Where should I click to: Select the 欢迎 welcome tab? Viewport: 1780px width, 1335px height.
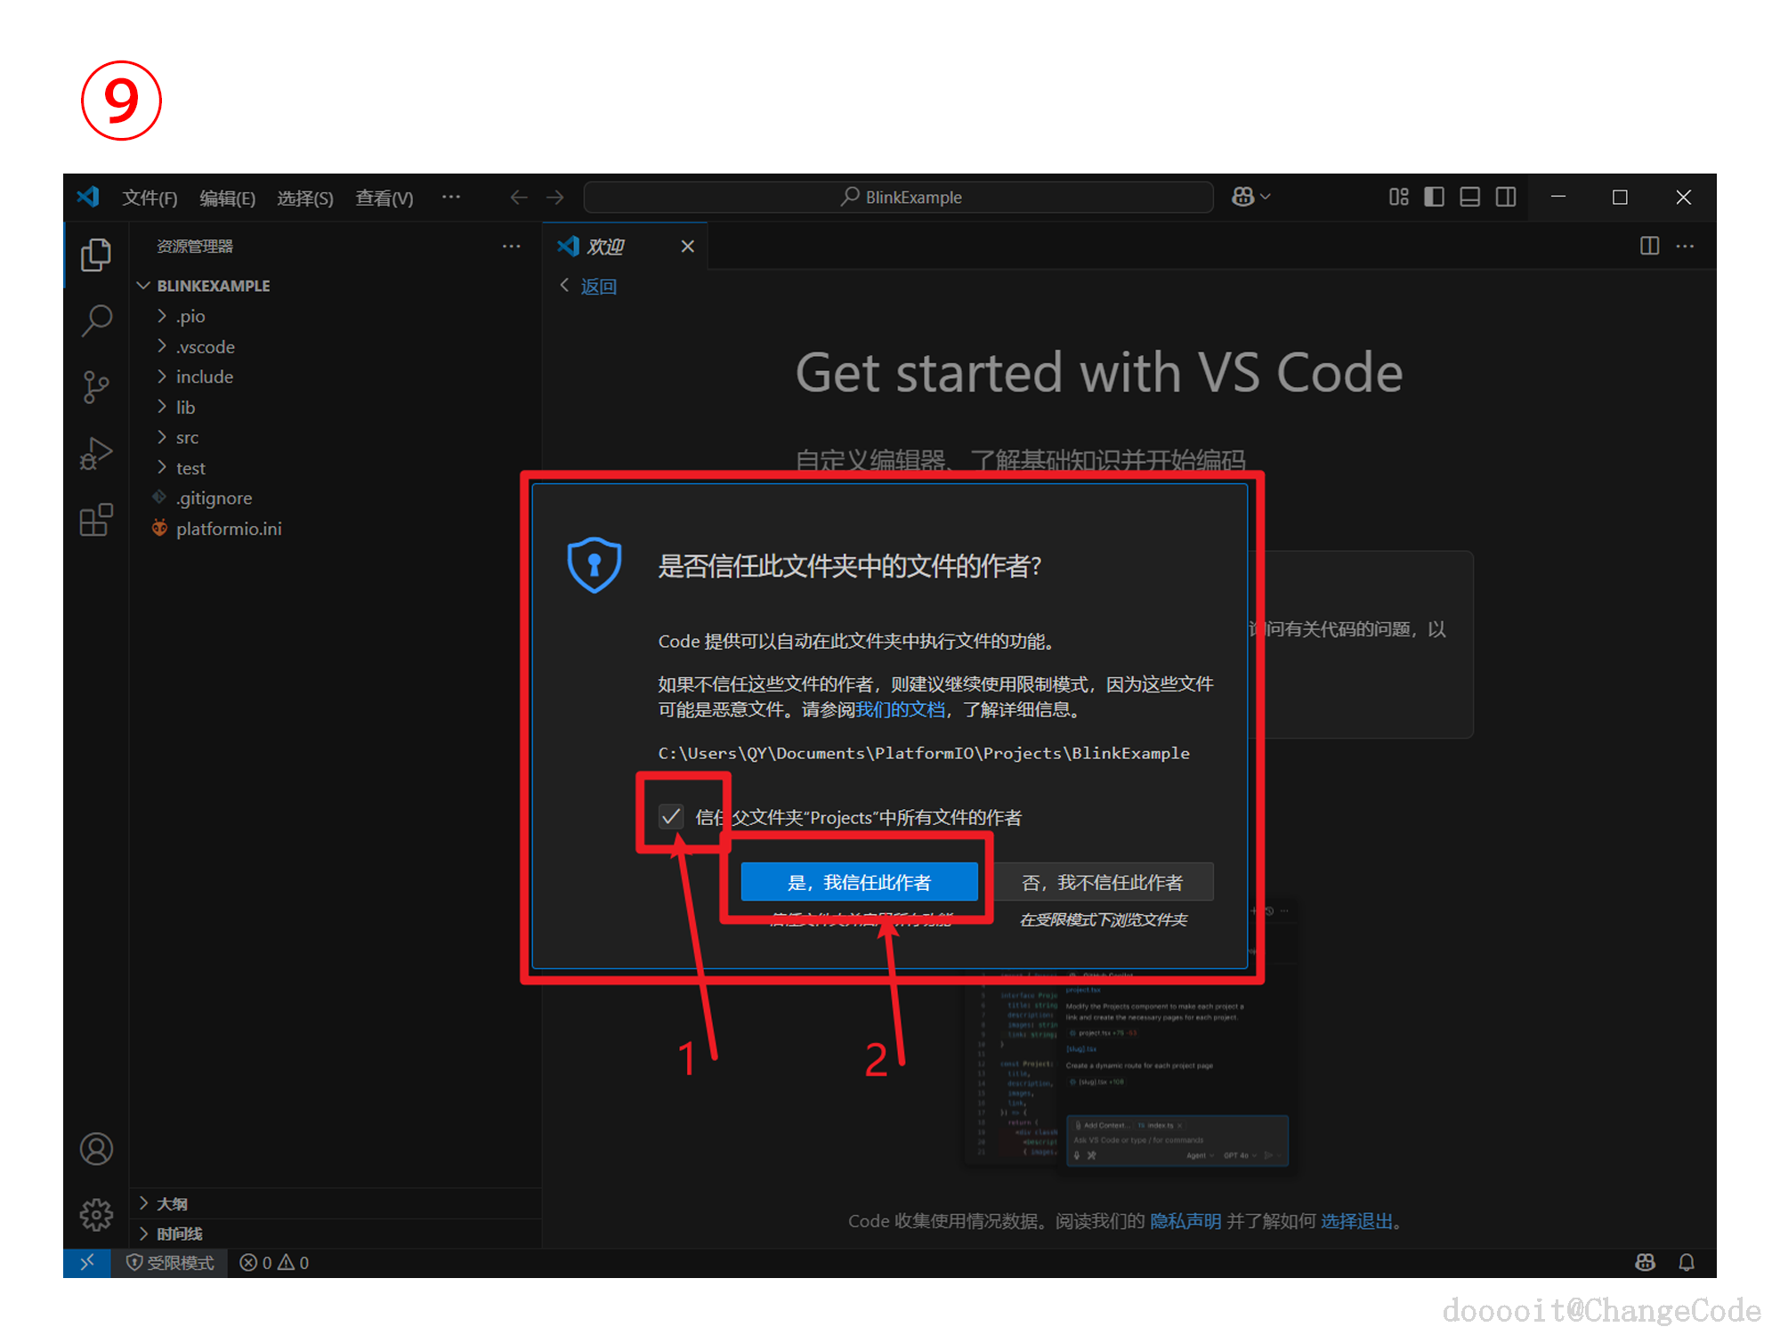tap(605, 247)
